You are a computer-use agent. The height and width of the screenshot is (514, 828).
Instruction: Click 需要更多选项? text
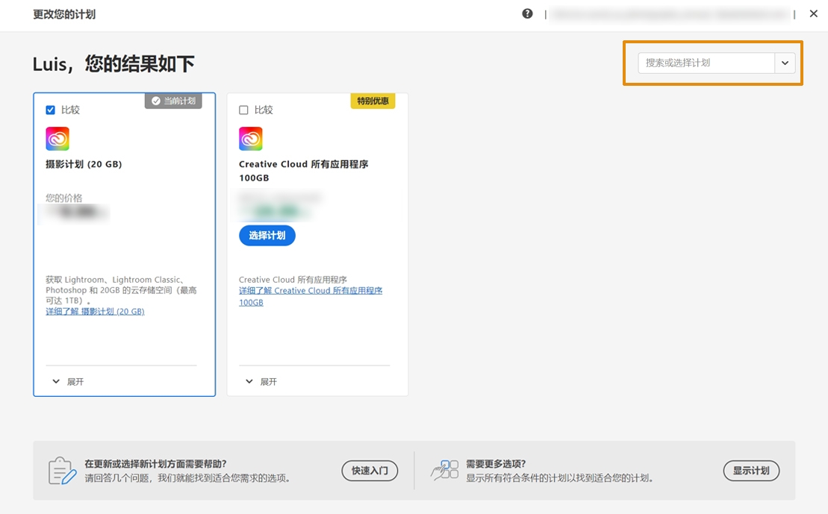click(495, 464)
